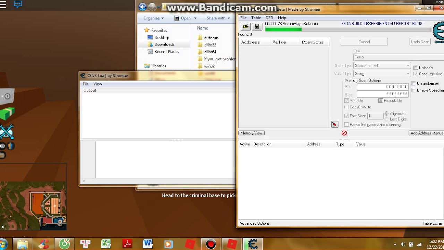Open the UniKey taskbar icon

coord(85,244)
